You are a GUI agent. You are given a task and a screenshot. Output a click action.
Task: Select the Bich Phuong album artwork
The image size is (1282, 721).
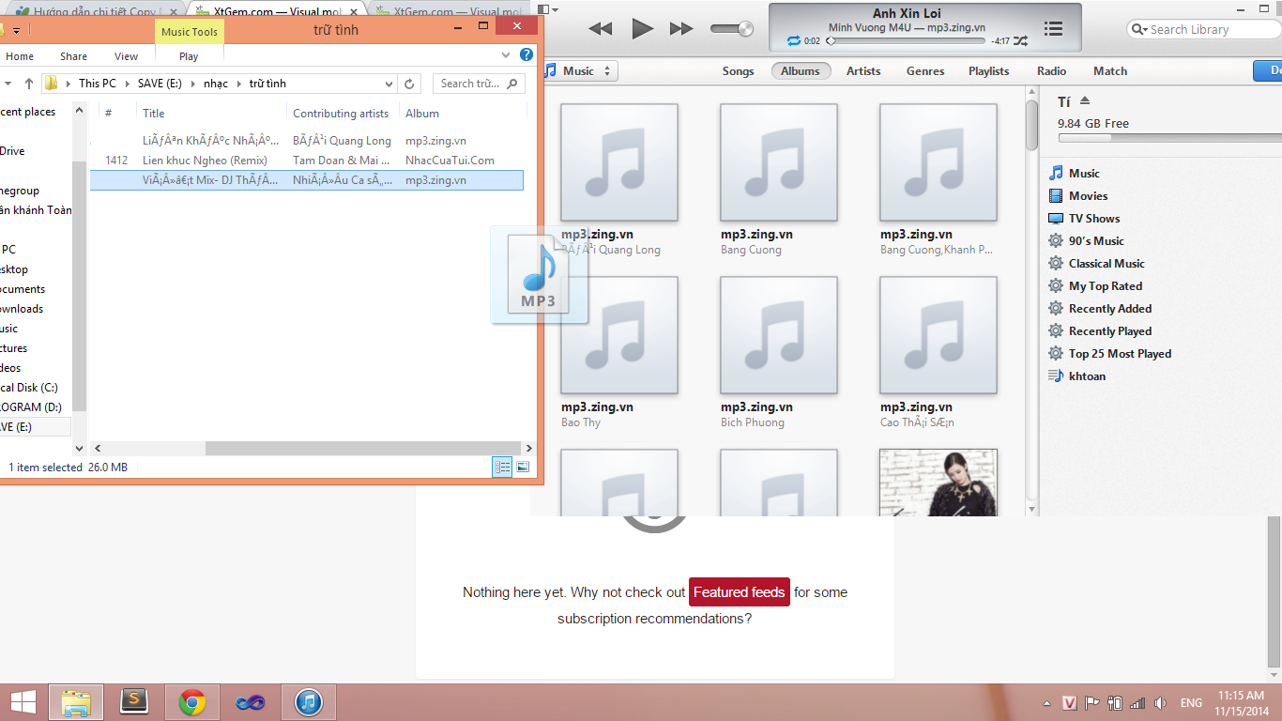779,334
